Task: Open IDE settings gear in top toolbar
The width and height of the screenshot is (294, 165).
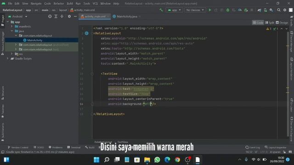Action: point(285,10)
